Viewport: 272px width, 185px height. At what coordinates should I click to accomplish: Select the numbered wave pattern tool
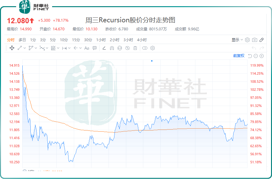click(x=42, y=48)
